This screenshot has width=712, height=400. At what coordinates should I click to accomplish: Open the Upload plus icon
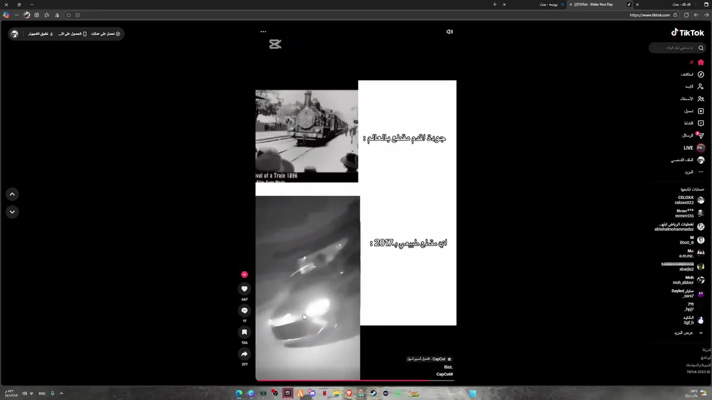(701, 111)
